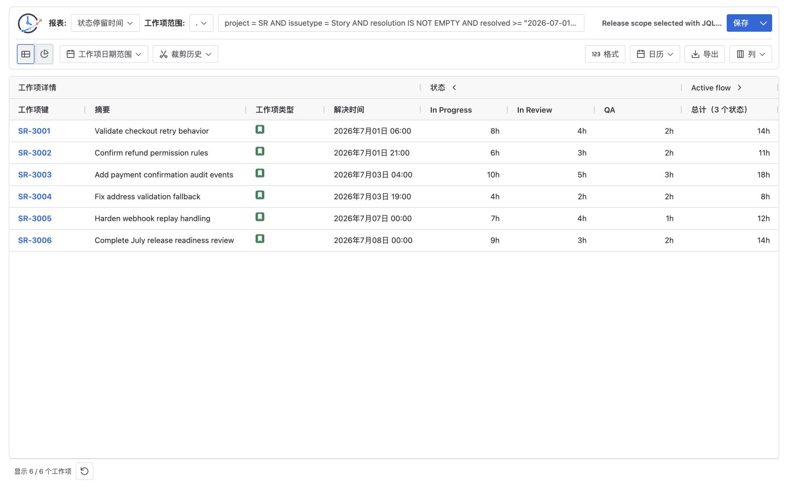This screenshot has height=492, width=788.
Task: Sort by In Progress column header
Action: pyautogui.click(x=451, y=110)
